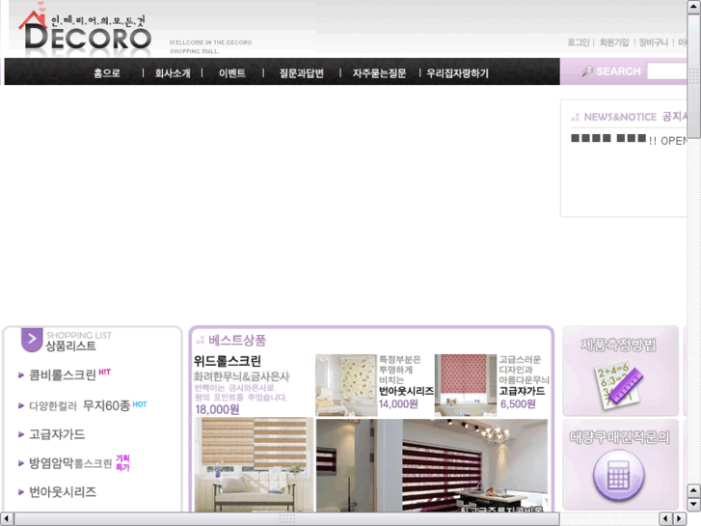Viewport: 701px width, 526px height.
Task: Click the right arrow at bottom right corner
Action: pyautogui.click(x=680, y=518)
